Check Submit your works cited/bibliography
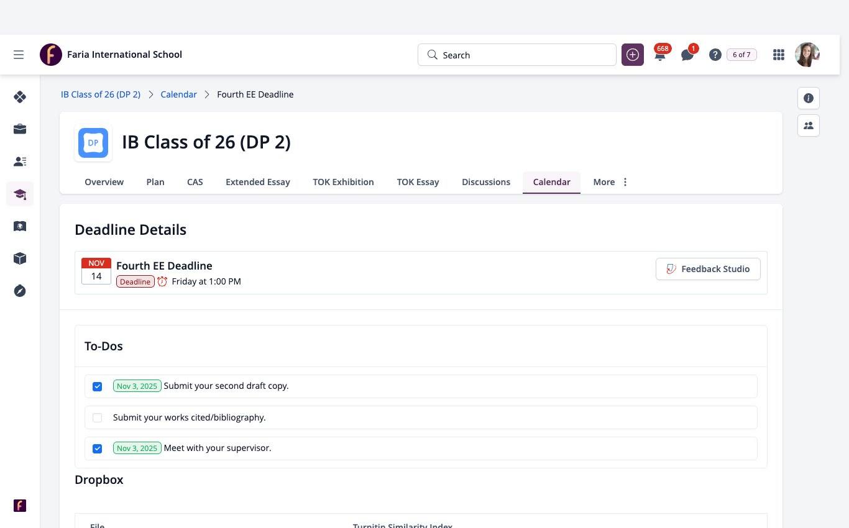Viewport: 849px width, 528px height. [97, 417]
